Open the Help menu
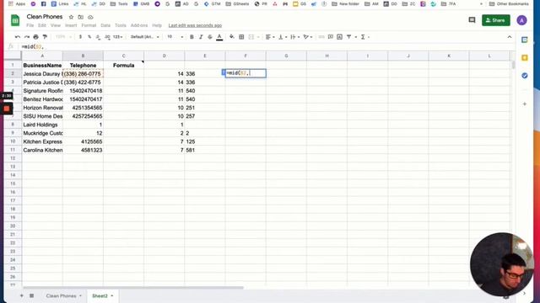 [157, 25]
